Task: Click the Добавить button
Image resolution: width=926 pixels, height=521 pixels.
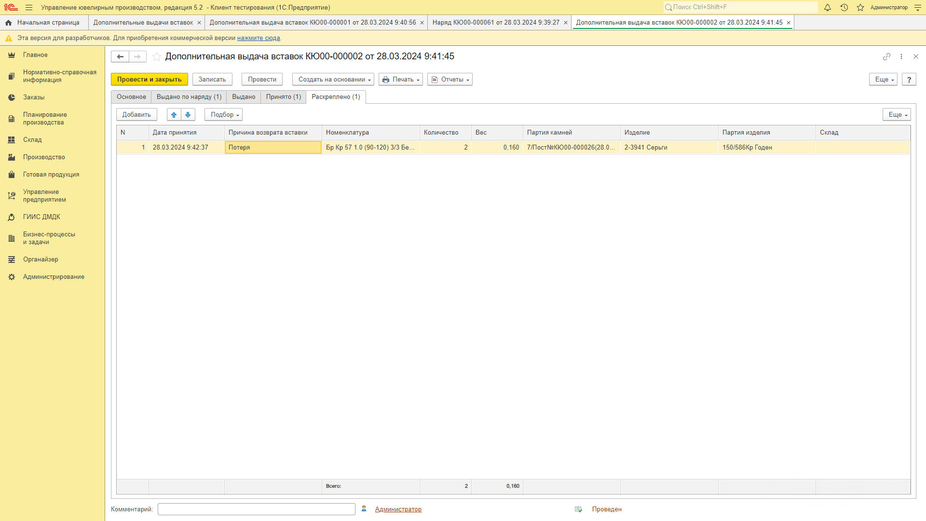Action: [x=136, y=115]
